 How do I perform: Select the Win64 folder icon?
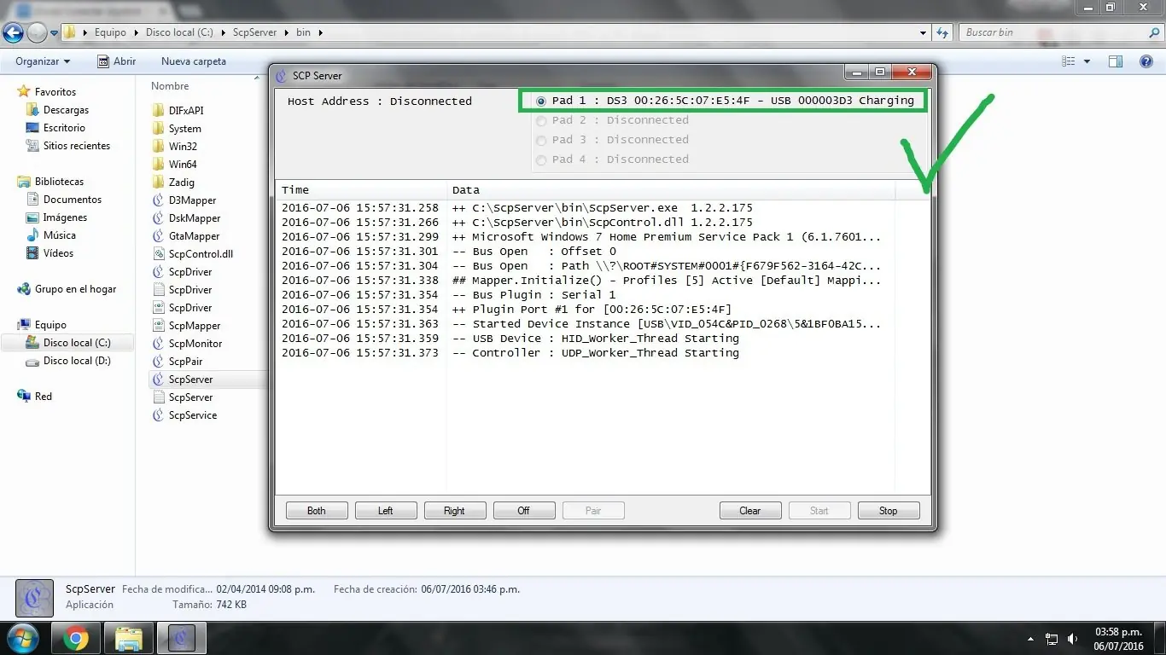[158, 165]
